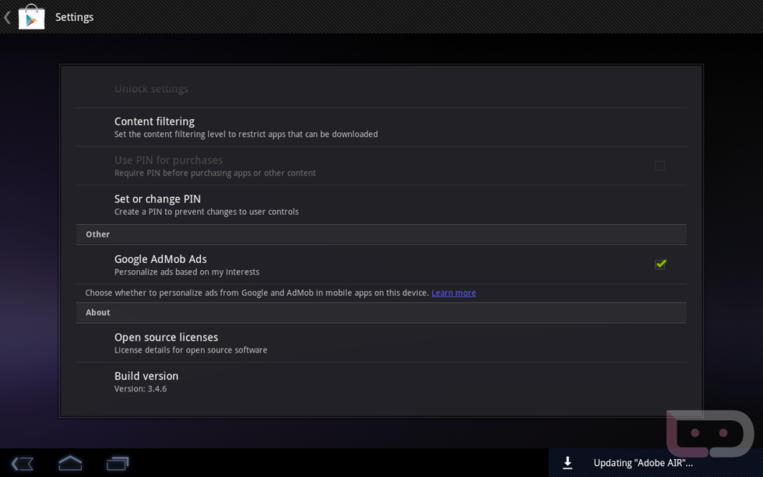Select the About section header
The width and height of the screenshot is (763, 477).
click(x=98, y=313)
